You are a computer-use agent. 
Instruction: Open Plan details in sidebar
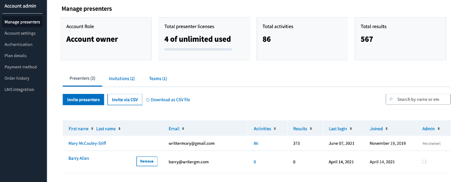tap(15, 56)
